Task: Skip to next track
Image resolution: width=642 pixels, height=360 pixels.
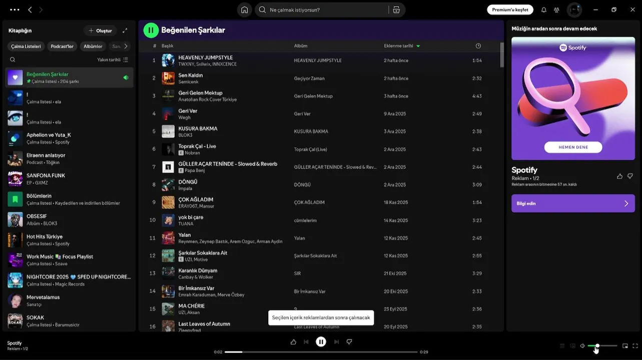Action: click(x=336, y=341)
